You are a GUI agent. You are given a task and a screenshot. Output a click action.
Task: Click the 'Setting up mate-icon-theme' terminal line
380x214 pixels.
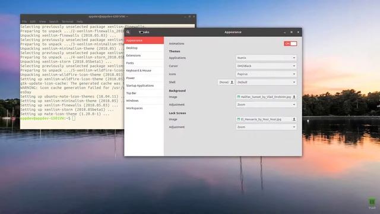(65, 114)
